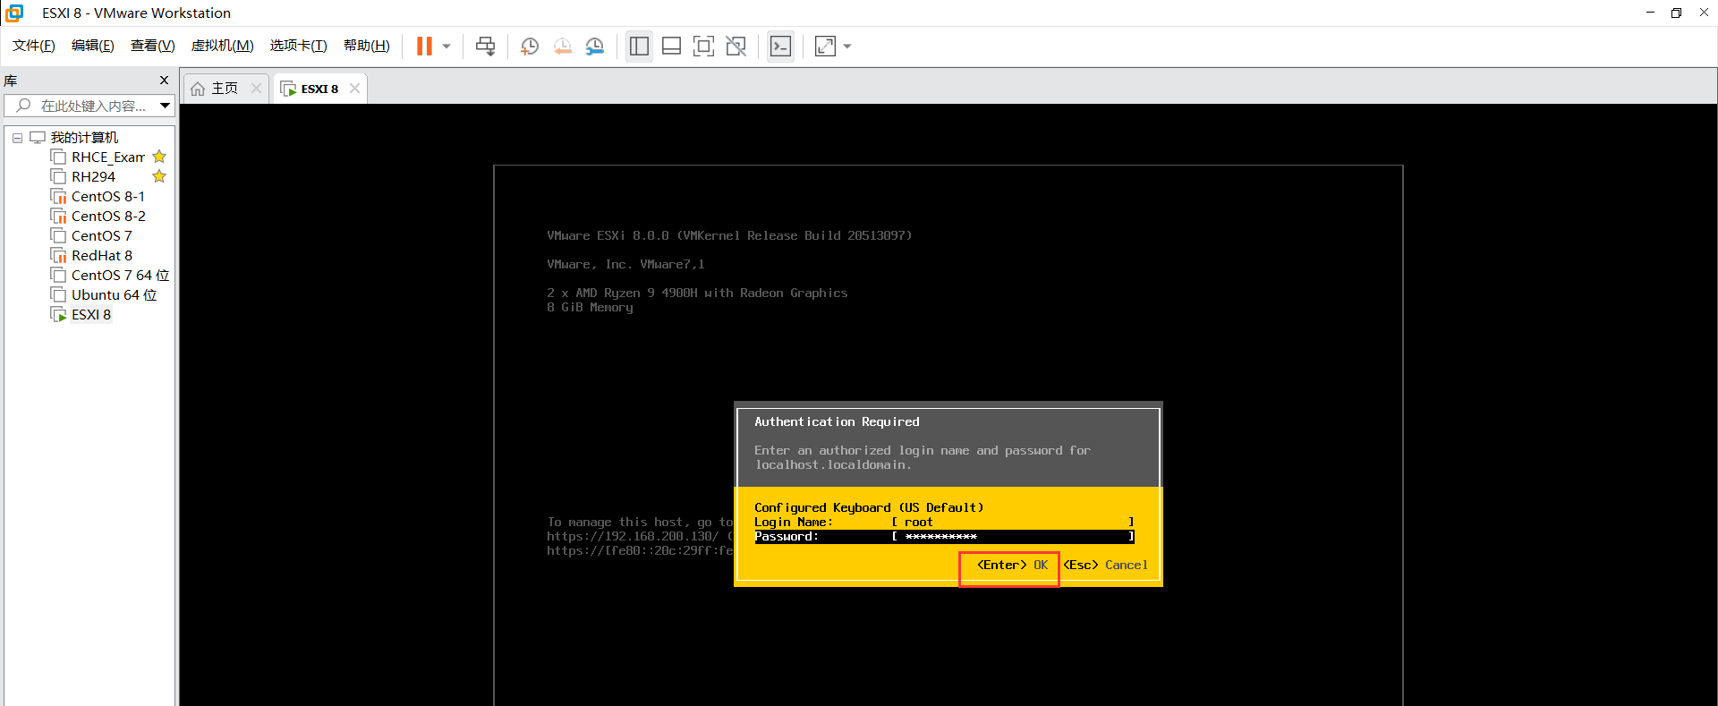Select ESXI 8 in the library tree
The width and height of the screenshot is (1718, 706).
90,315
